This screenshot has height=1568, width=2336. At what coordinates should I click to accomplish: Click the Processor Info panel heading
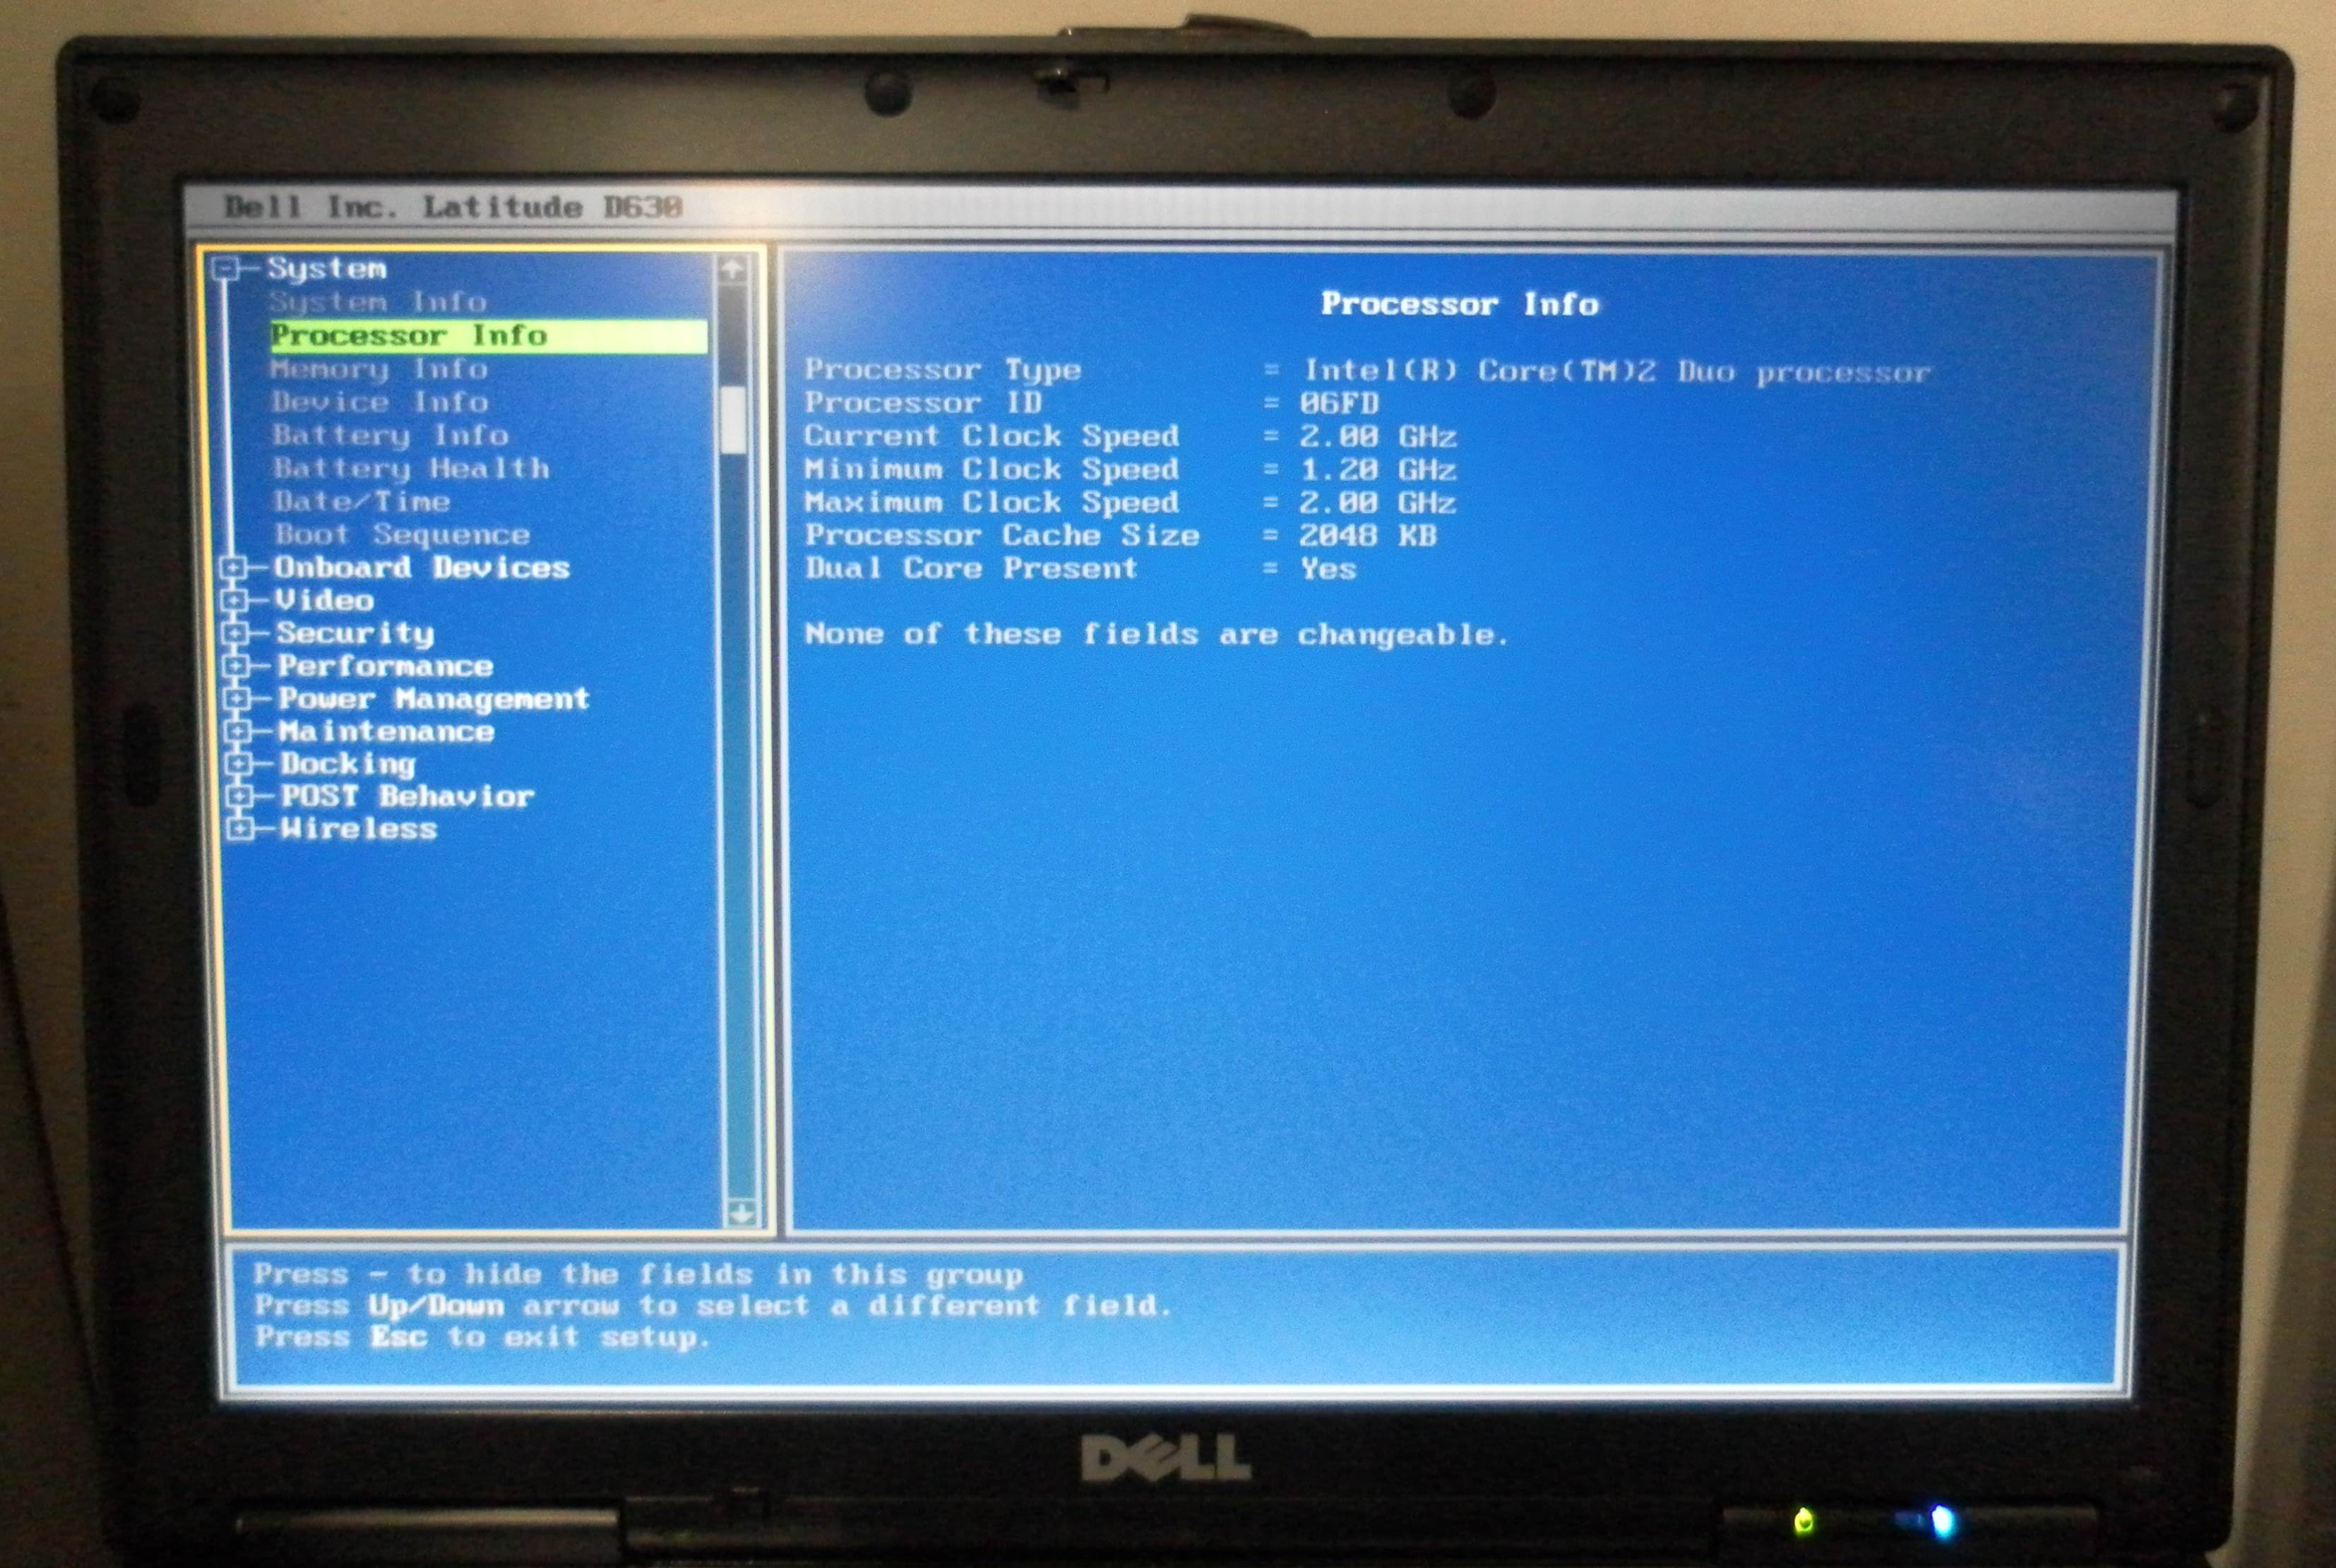click(1460, 304)
